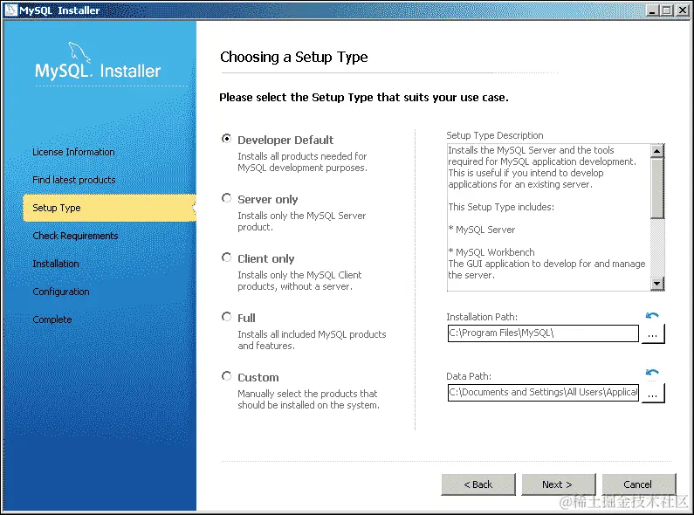694x515 pixels.
Task: Click the Data Path text field
Action: [x=543, y=393]
